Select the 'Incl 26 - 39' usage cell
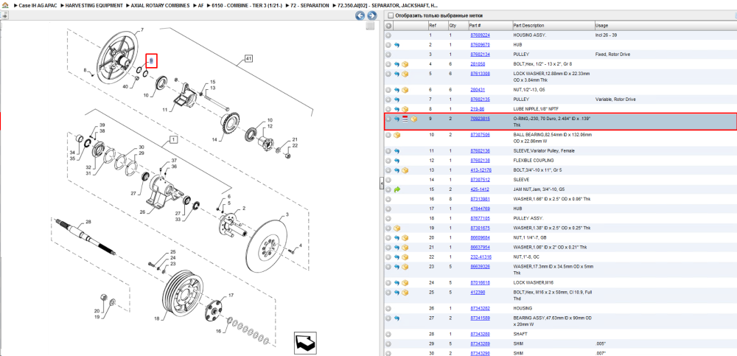This screenshot has height=356, width=737. pyautogui.click(x=607, y=35)
